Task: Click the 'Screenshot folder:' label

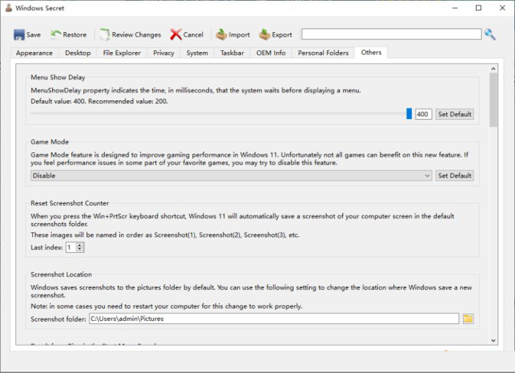Action: click(x=58, y=319)
